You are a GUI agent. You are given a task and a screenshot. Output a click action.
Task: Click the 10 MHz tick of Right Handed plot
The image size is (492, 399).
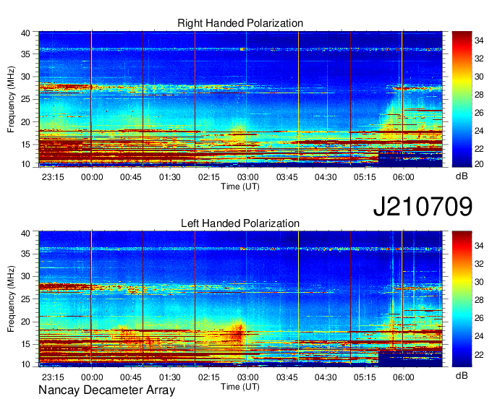25,164
